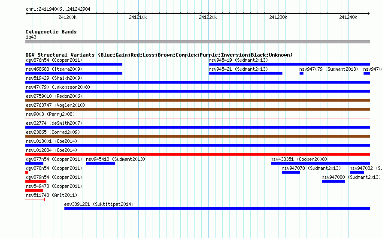Click the 1q43 band label
Image resolution: width=382 pixels, height=238 pixels.
point(31,37)
